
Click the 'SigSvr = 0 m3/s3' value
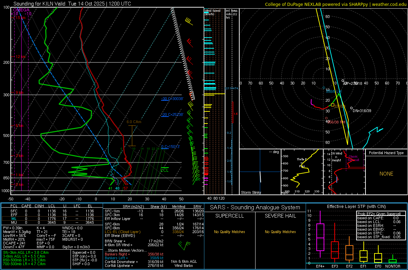point(76,247)
